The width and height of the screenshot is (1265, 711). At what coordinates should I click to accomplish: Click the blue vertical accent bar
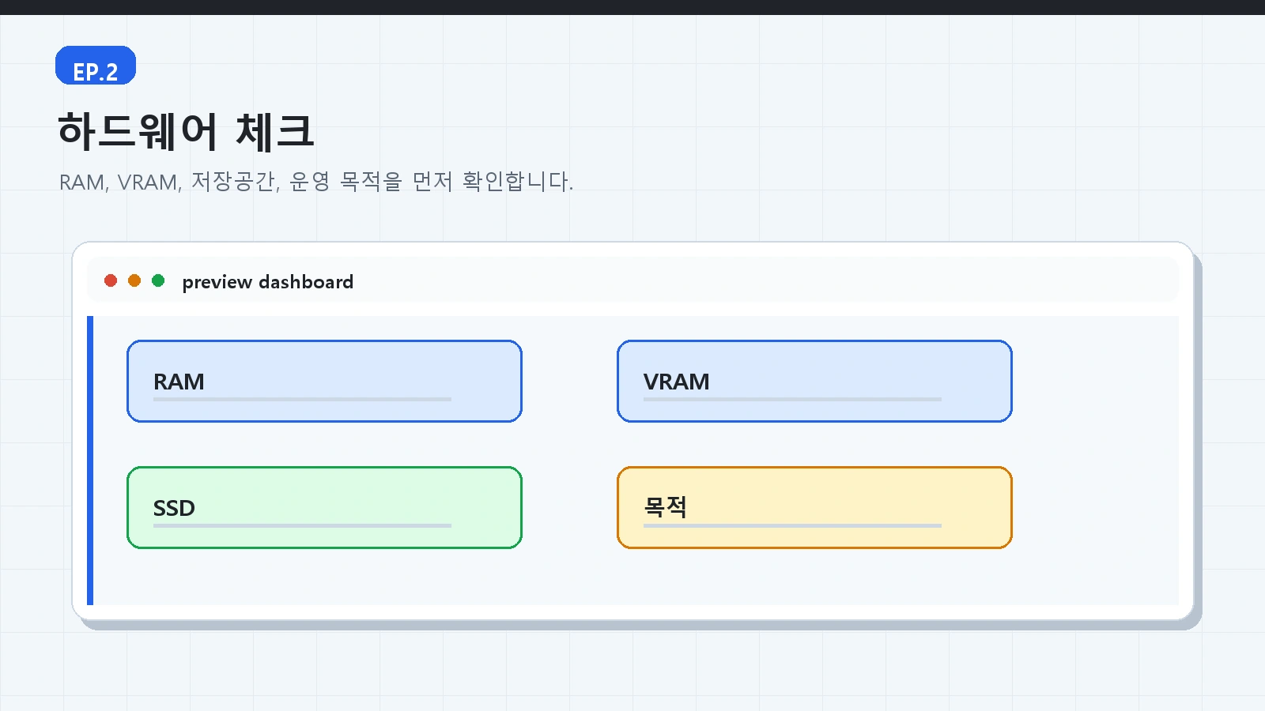(90, 461)
